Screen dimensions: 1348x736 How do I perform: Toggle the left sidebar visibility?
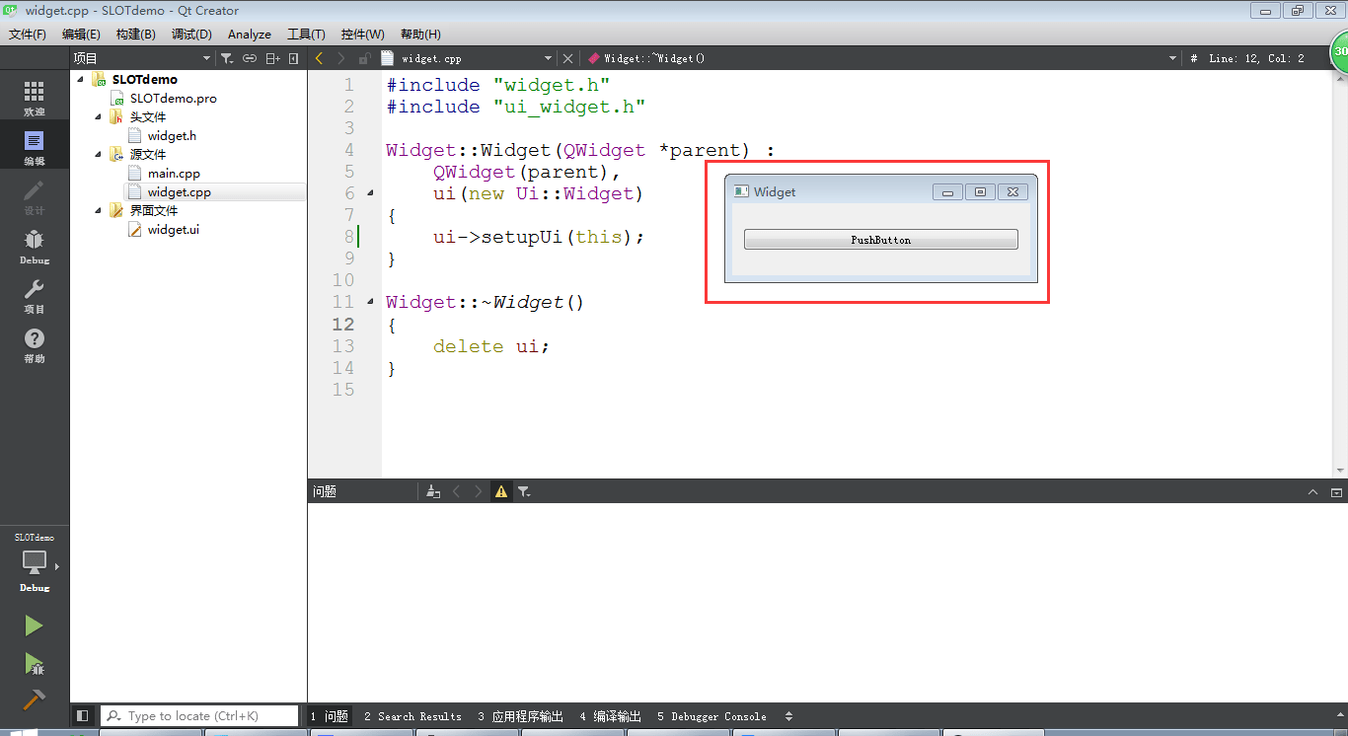coord(83,716)
